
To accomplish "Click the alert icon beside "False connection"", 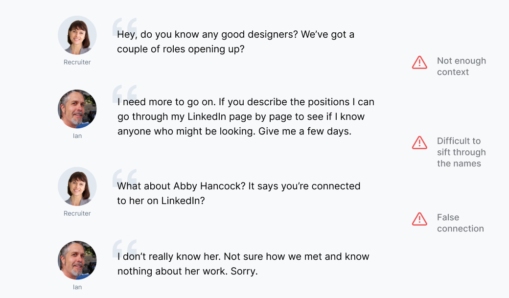I will [419, 219].
